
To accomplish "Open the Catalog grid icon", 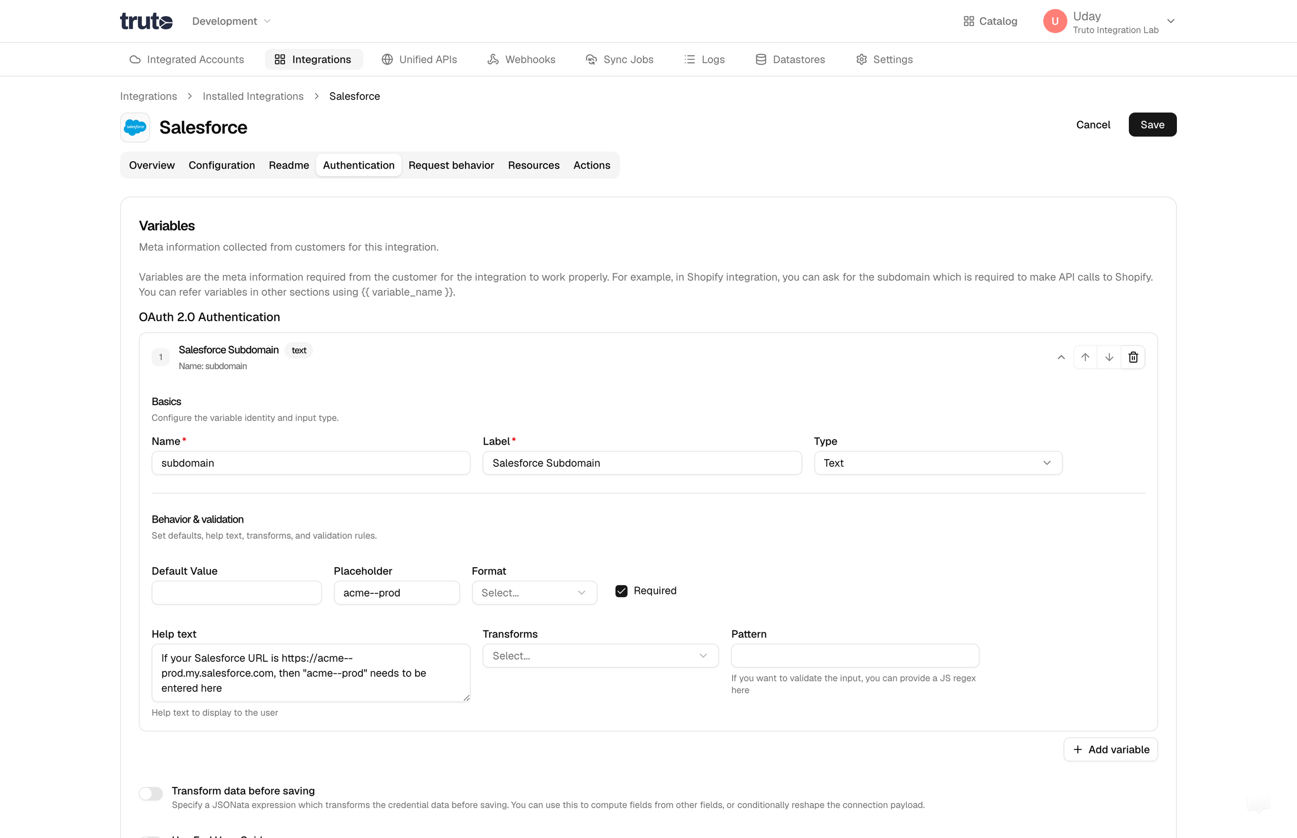I will (x=968, y=21).
